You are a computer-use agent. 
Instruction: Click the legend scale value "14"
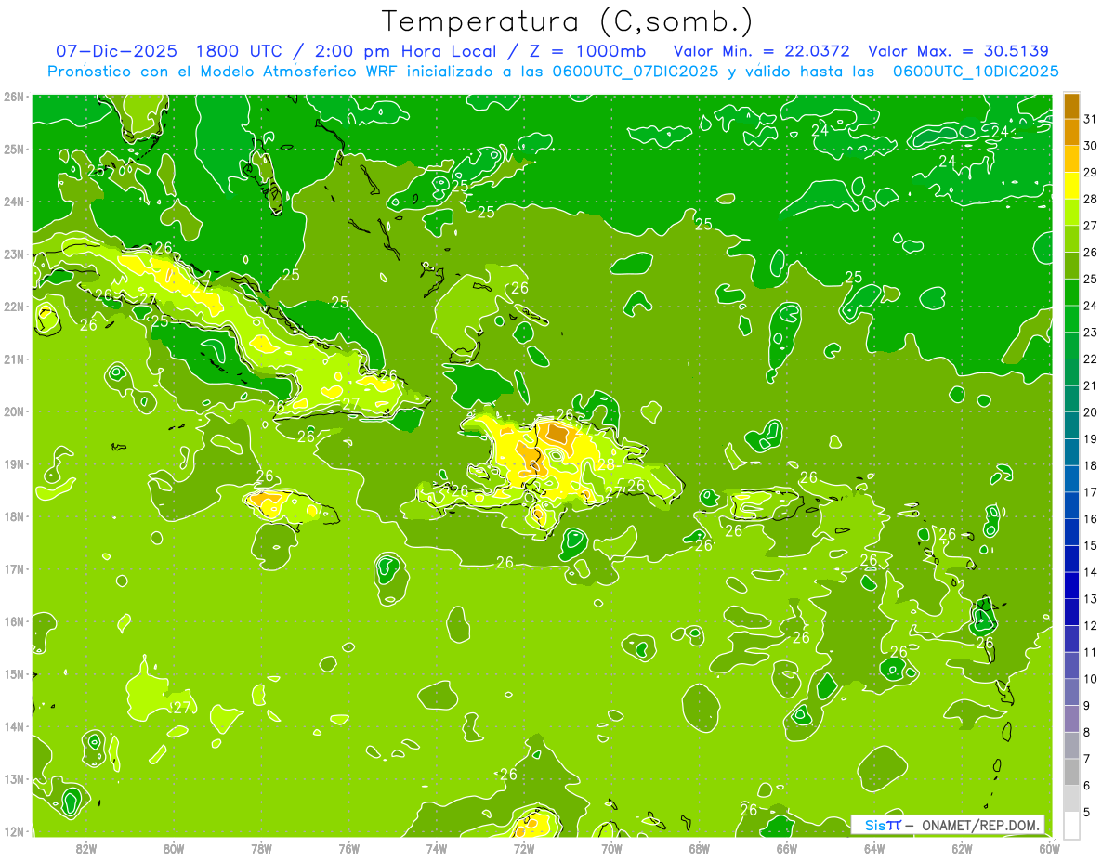tap(1091, 572)
